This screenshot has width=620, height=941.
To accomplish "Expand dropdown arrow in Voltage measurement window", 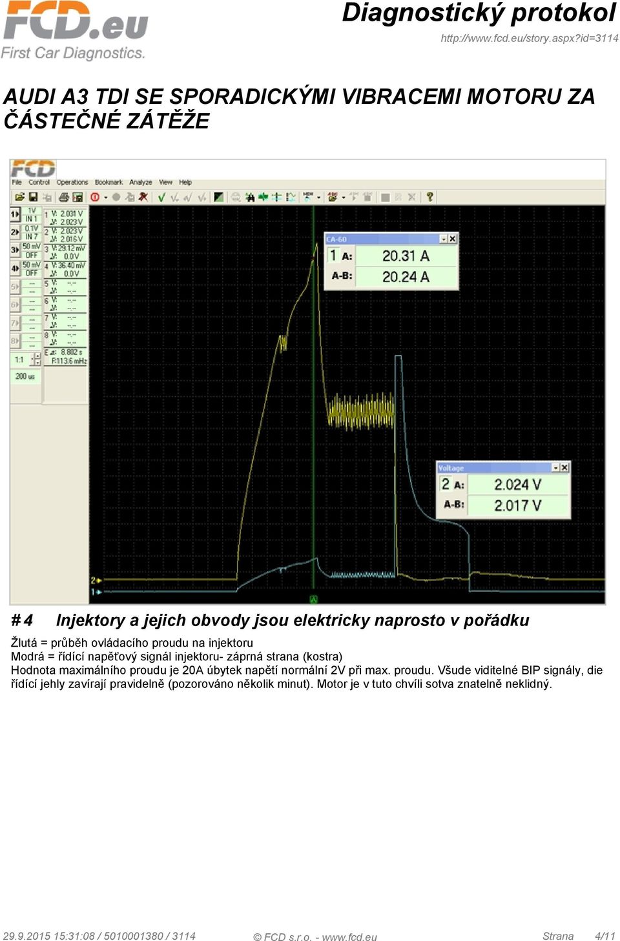I will pos(555,468).
